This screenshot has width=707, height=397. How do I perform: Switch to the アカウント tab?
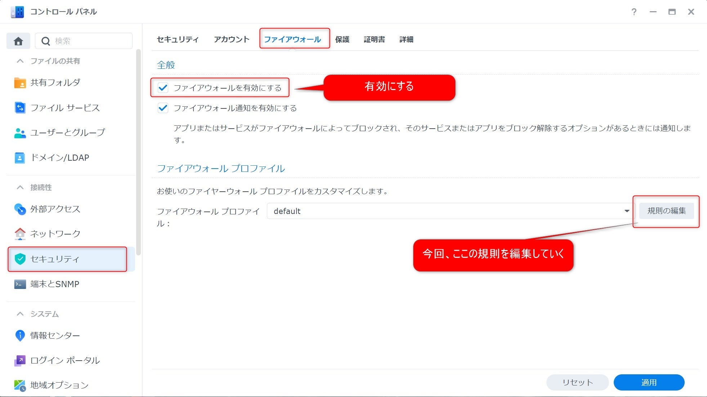232,40
